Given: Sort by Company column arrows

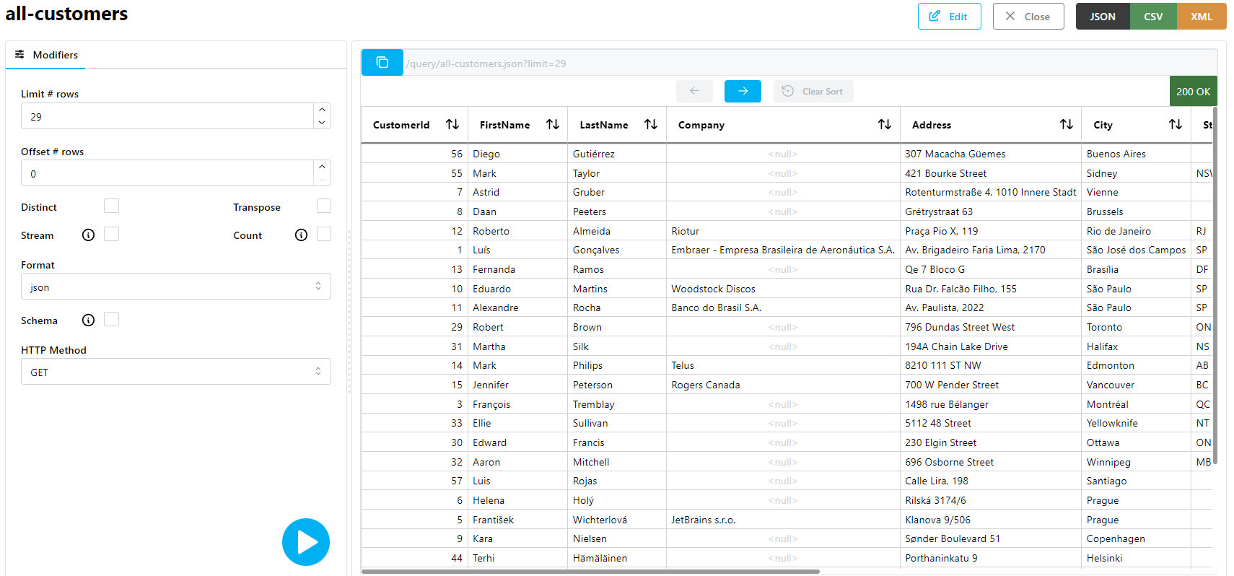Looking at the screenshot, I should 885,125.
